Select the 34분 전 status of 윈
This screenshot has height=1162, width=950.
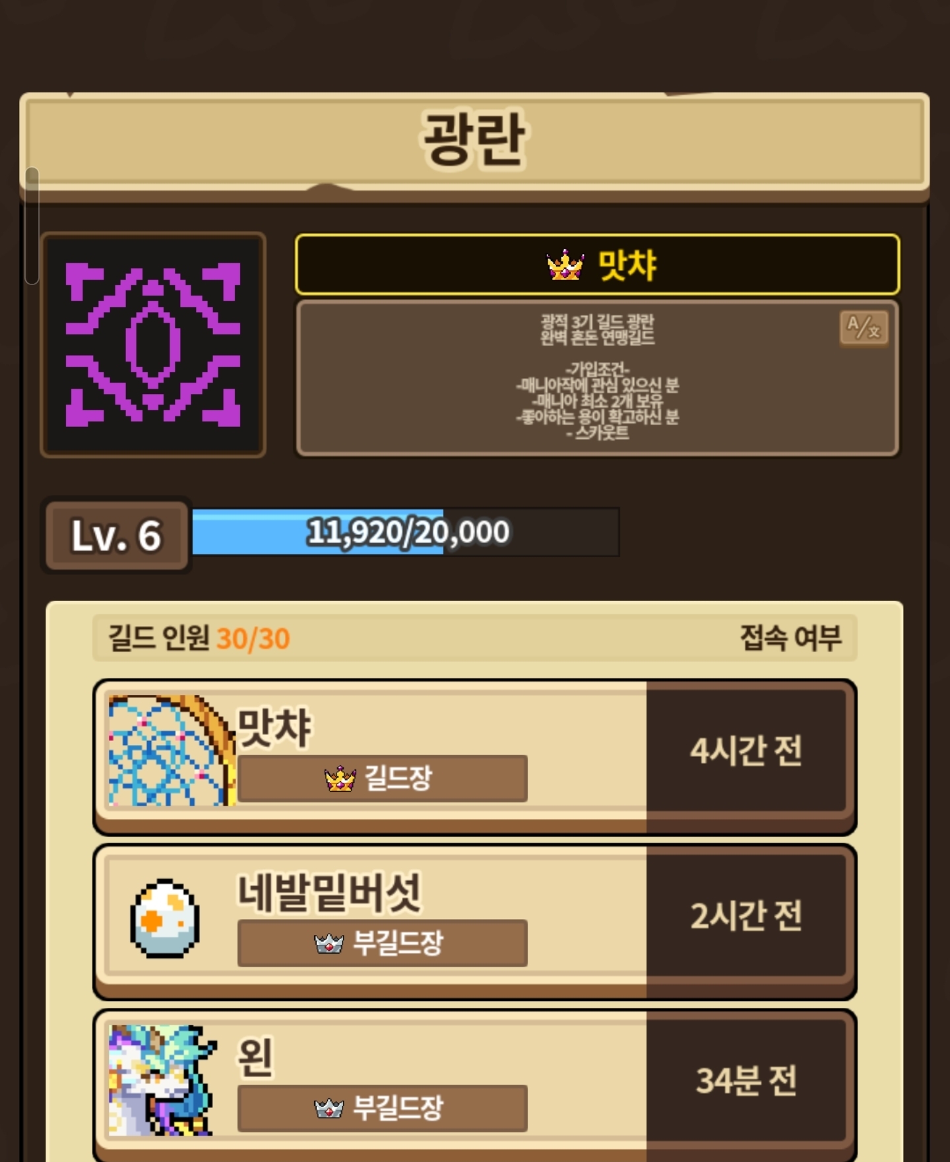[746, 1080]
